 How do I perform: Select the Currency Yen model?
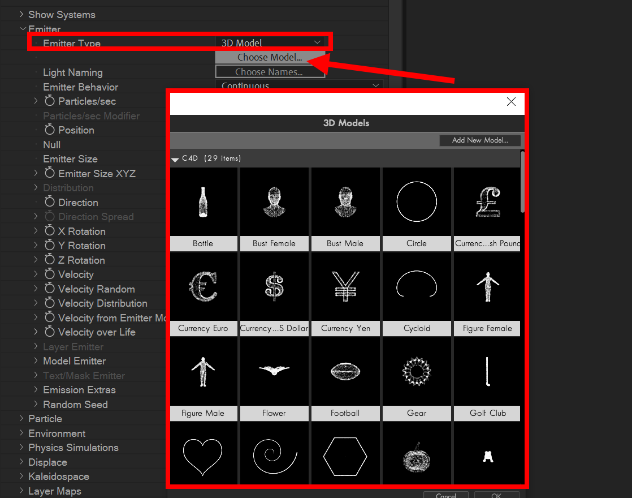(x=345, y=286)
